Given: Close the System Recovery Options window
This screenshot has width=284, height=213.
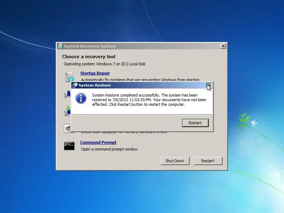Looking at the screenshot, I should [223, 46].
